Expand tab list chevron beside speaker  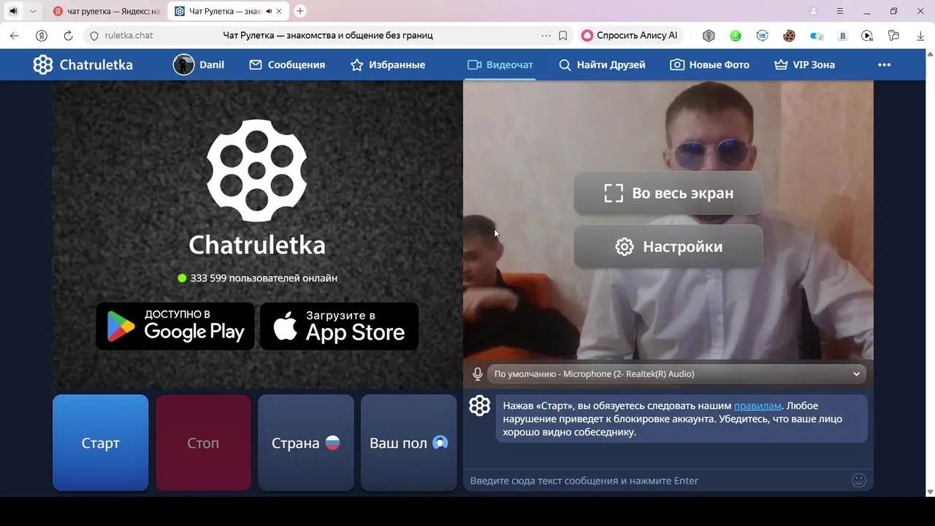pyautogui.click(x=33, y=11)
